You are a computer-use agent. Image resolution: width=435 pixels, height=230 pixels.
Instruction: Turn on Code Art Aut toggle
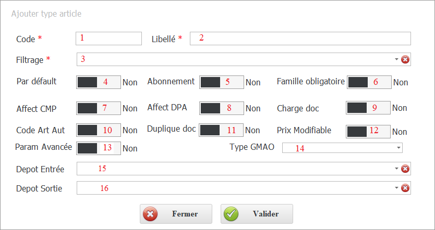[x=99, y=130]
